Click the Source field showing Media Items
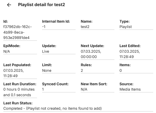The image size is (156, 113). pyautogui.click(x=130, y=89)
